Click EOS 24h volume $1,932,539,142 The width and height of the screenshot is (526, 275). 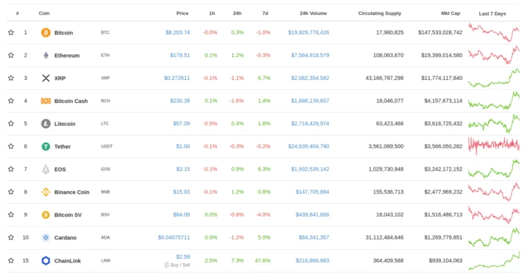tap(310, 169)
